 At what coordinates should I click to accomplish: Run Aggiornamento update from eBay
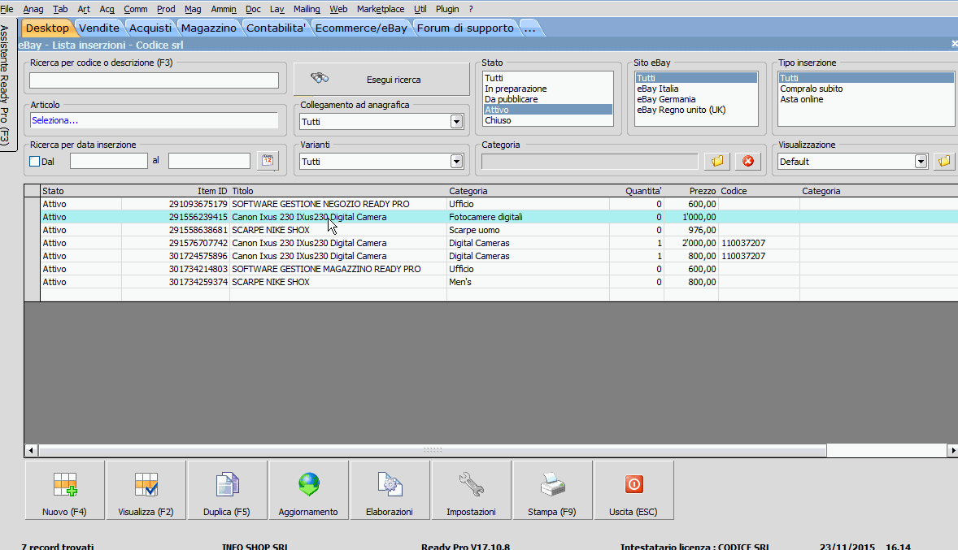pyautogui.click(x=308, y=490)
